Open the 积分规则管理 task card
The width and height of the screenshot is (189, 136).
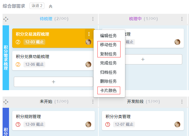point(53,121)
